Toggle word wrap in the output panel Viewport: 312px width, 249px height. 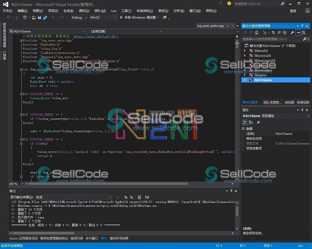tap(147, 197)
